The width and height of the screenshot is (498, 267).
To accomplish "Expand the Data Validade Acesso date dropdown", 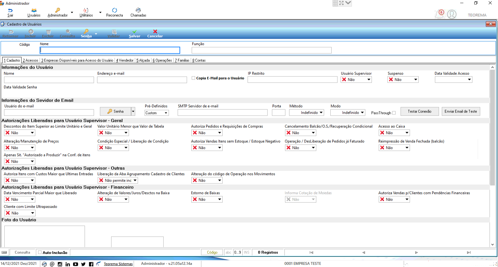I will pos(469,80).
